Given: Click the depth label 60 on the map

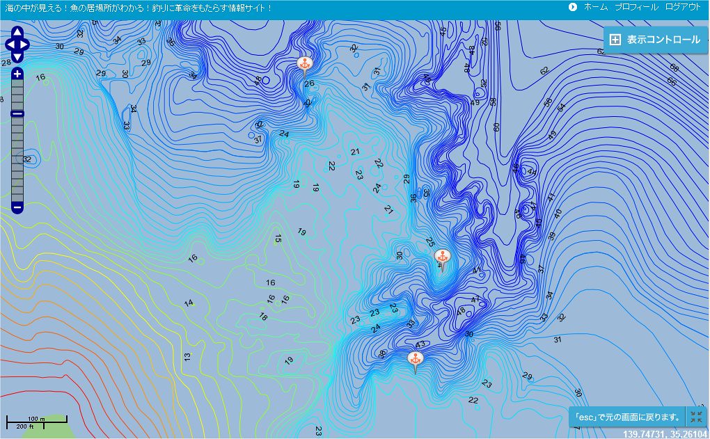Looking at the screenshot, I should click(x=496, y=127).
